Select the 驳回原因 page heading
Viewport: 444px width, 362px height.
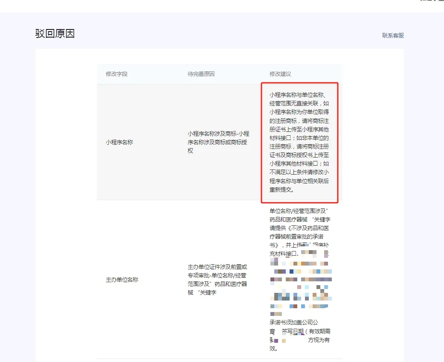pos(55,33)
